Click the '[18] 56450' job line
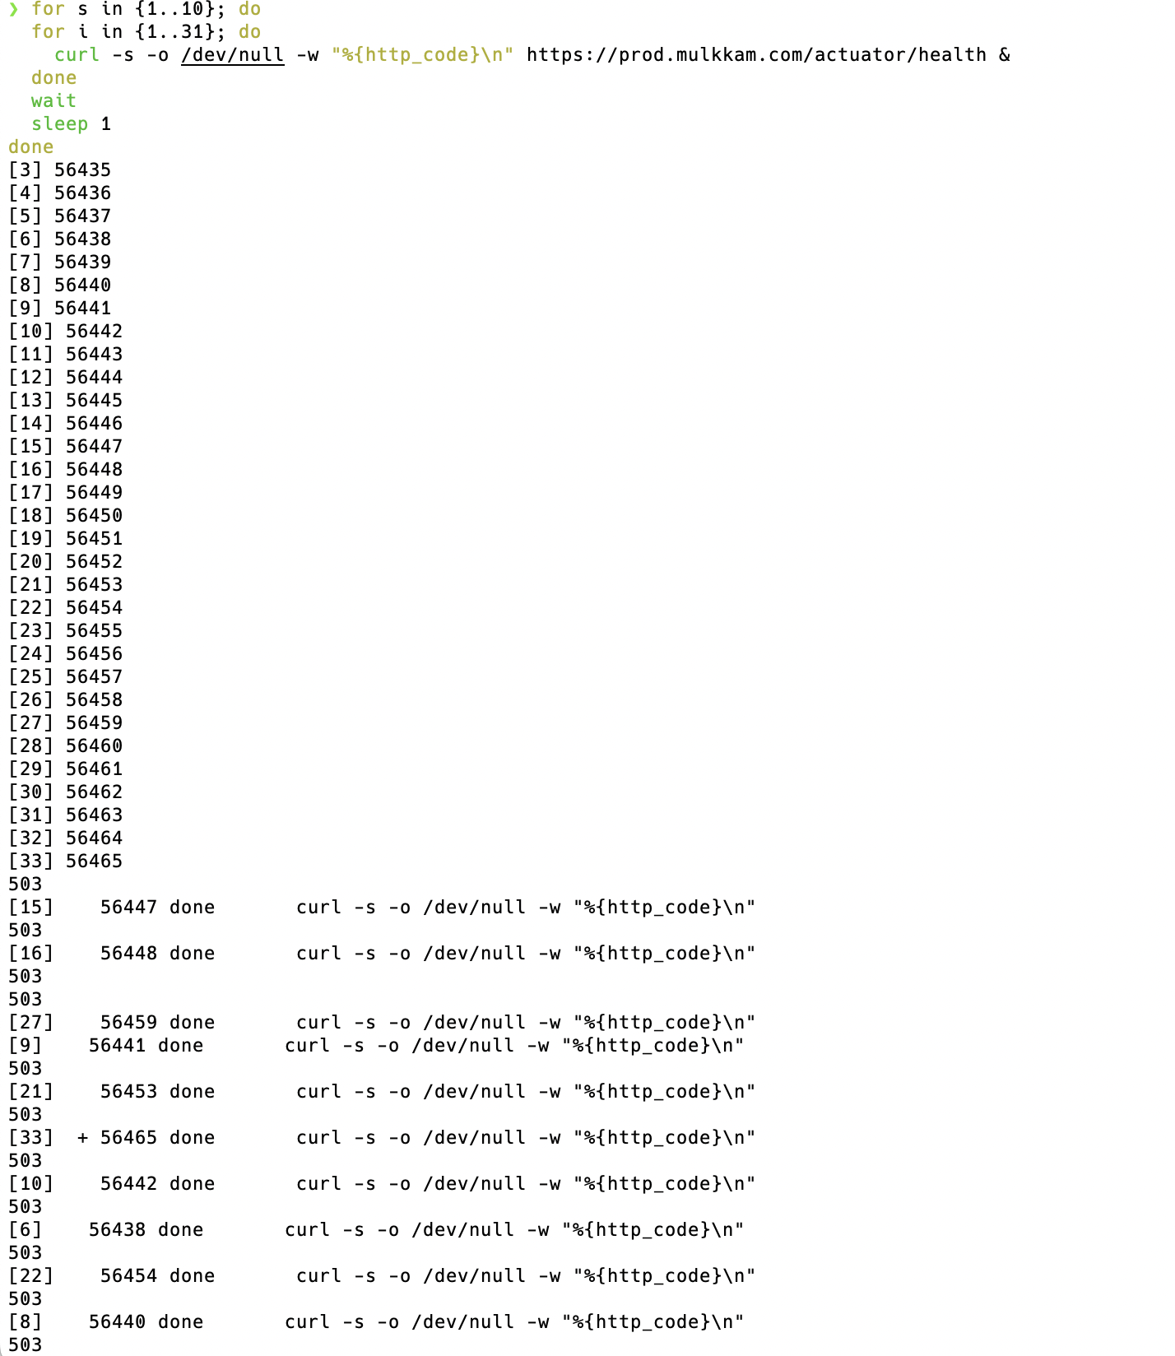This screenshot has height=1356, width=1175. (x=65, y=515)
